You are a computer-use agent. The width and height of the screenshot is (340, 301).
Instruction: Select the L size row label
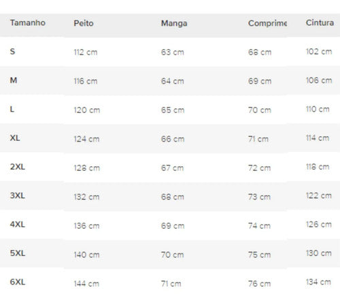click(x=12, y=109)
